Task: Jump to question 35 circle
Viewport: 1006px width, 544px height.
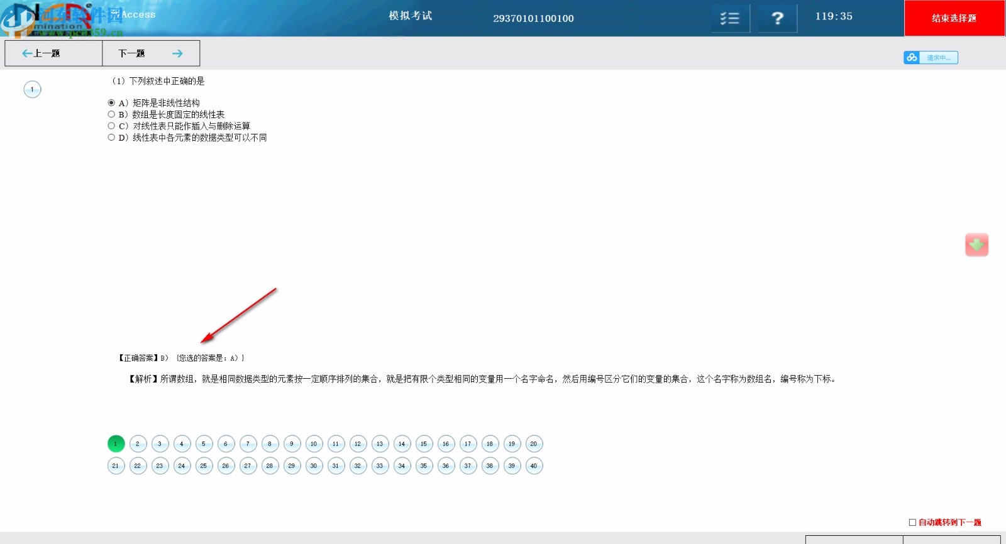Action: click(424, 466)
